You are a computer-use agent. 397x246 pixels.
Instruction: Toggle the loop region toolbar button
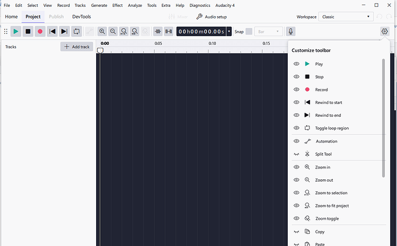point(77,32)
